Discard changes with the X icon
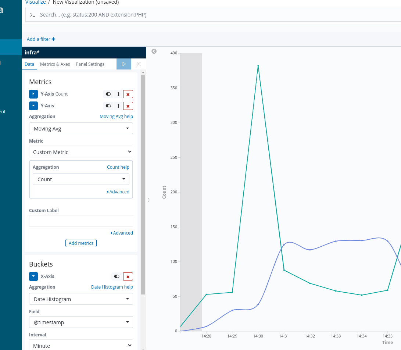Image resolution: width=401 pixels, height=350 pixels. tap(139, 64)
